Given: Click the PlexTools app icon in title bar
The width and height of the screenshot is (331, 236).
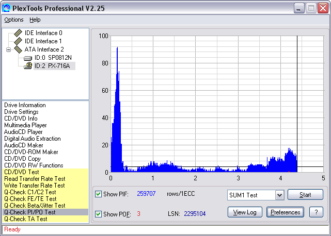Looking at the screenshot, I should click(6, 8).
